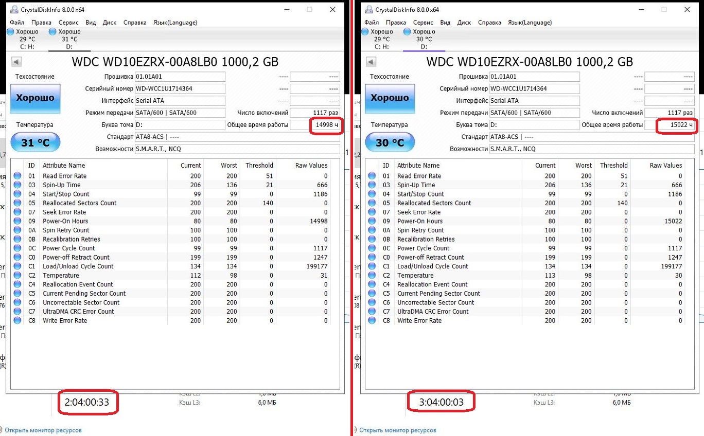Image resolution: width=704 pixels, height=436 pixels.
Task: Click the Хорошо health button, 14998 h window
Action: (36, 98)
